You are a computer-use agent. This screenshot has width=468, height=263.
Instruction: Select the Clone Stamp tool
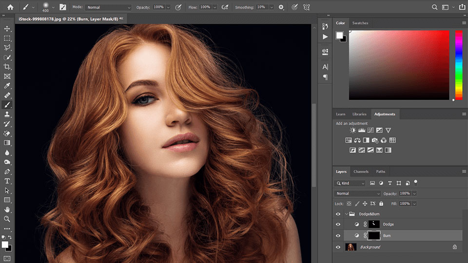pos(7,114)
